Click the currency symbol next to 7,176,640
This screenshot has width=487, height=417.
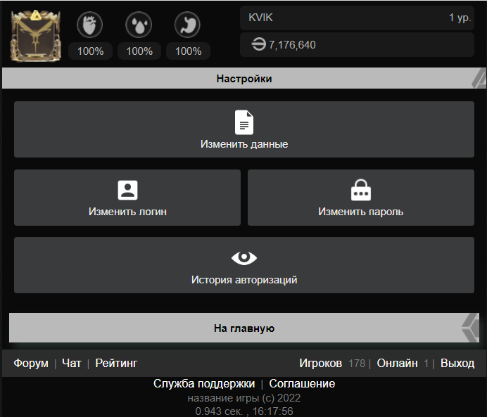(x=258, y=45)
